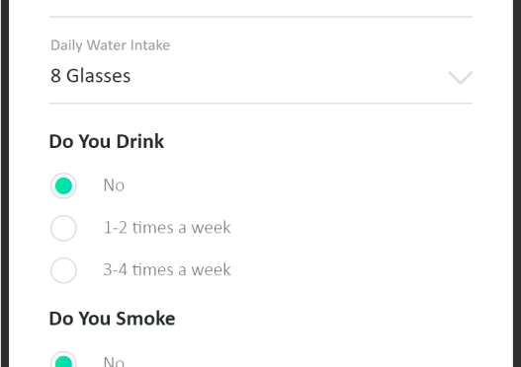This screenshot has width=521, height=367.
Task: Click the Do You Drink heading
Action: point(107,141)
